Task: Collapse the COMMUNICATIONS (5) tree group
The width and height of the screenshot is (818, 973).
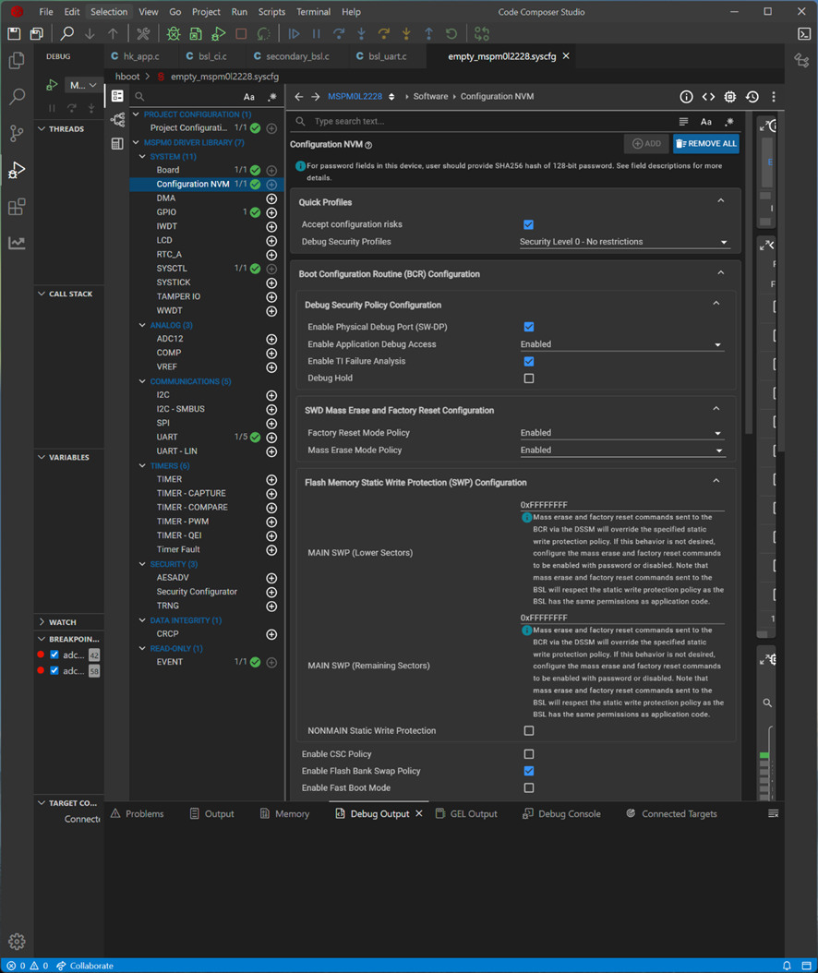Action: pyautogui.click(x=142, y=381)
